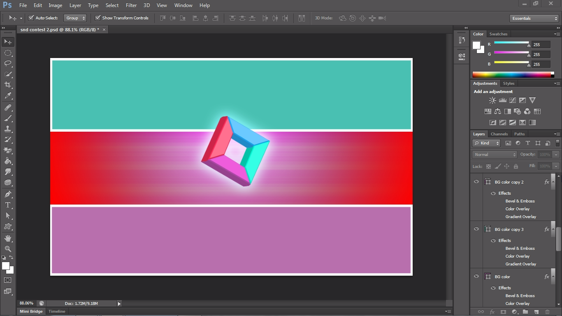
Task: Hide the BG color copy 3 layer
Action: click(476, 229)
